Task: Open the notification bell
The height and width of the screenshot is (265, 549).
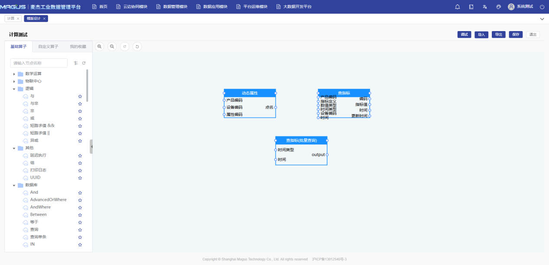Action: [458, 7]
